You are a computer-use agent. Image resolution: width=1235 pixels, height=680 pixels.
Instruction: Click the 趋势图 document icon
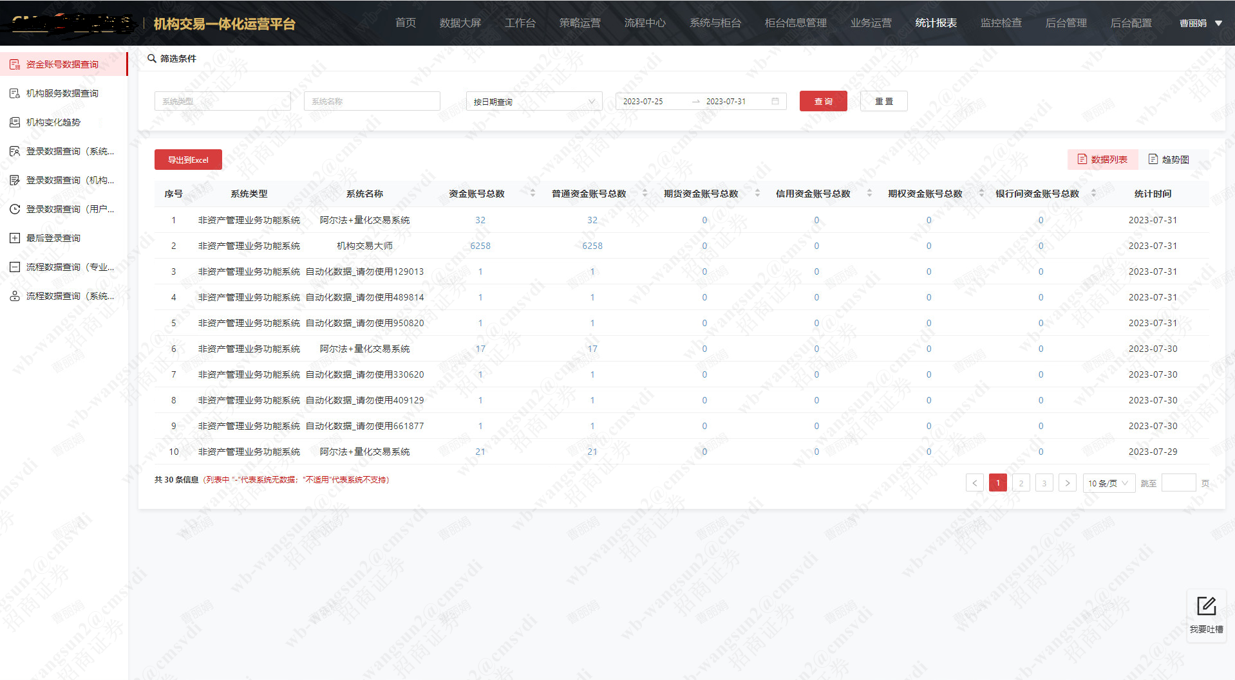pos(1153,159)
